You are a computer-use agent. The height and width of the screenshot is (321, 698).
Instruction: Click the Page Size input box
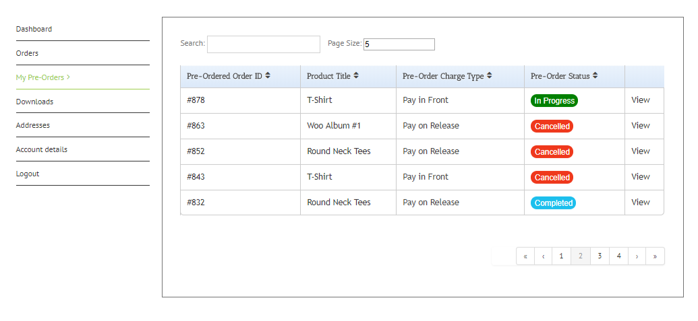click(x=399, y=44)
